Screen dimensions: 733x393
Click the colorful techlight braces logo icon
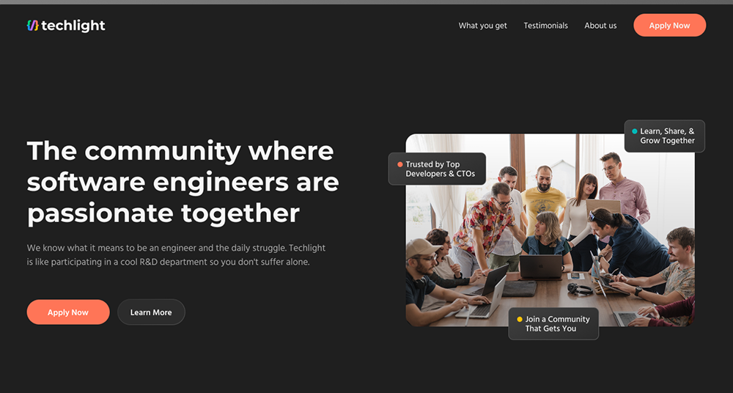32,26
